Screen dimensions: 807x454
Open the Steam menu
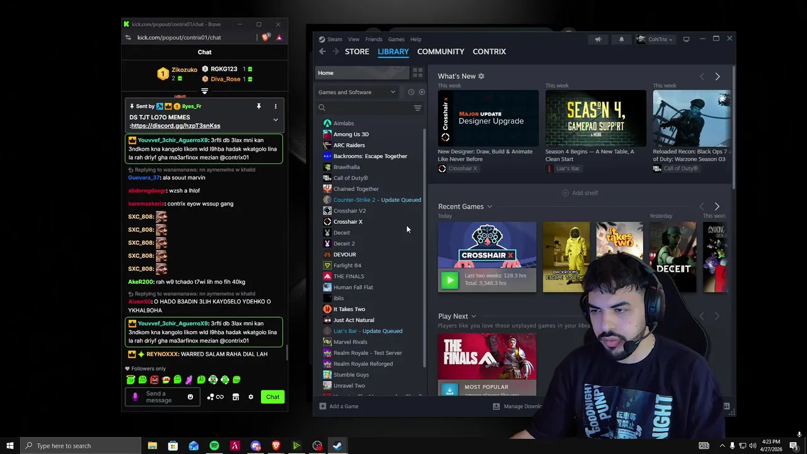335,39
